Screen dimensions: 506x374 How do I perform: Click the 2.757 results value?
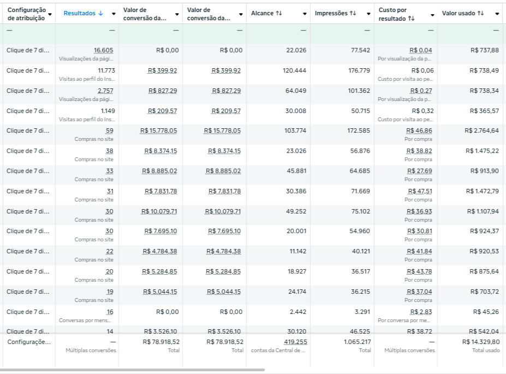[x=105, y=91]
